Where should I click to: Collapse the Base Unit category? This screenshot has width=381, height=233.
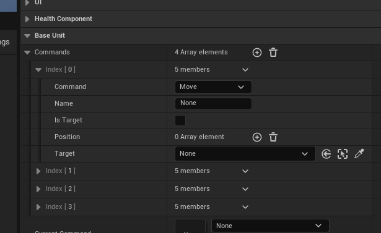pyautogui.click(x=27, y=36)
